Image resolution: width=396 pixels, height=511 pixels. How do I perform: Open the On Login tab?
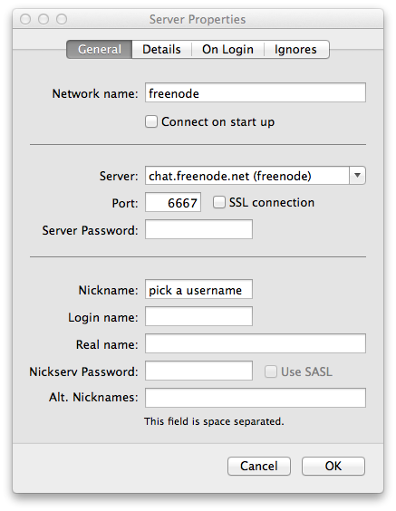click(227, 50)
